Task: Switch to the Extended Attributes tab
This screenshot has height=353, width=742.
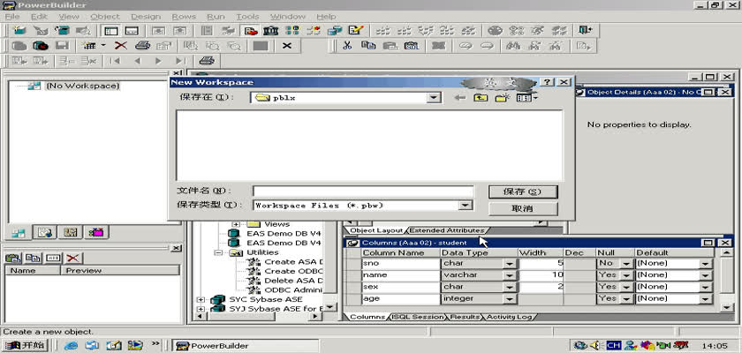Action: 446,230
